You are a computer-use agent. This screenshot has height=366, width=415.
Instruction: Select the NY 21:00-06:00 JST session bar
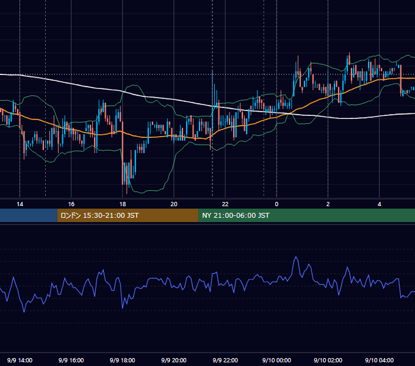[306, 215]
